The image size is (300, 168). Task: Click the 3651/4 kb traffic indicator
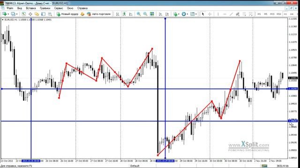(283, 166)
